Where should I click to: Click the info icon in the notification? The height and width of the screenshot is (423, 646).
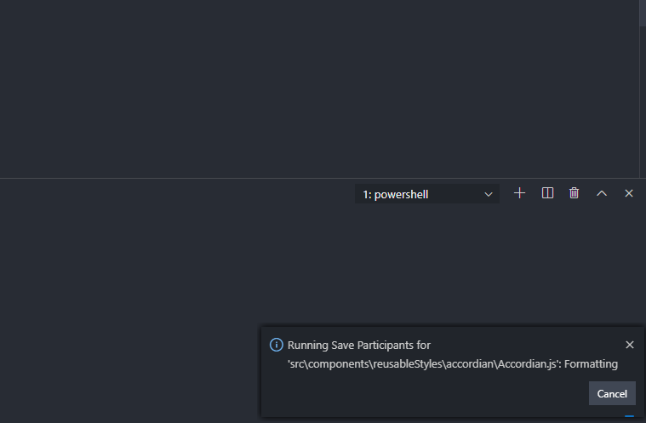[276, 345]
